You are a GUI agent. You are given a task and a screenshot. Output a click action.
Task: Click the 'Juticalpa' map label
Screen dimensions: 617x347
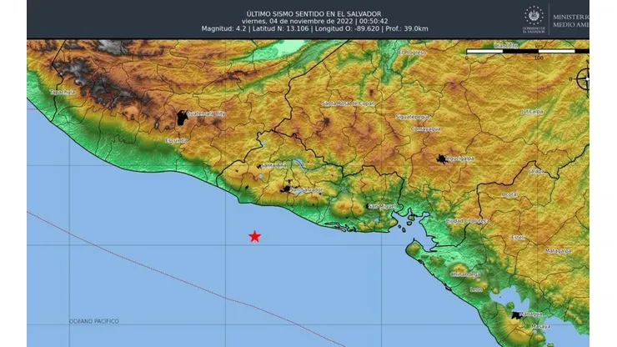pyautogui.click(x=533, y=112)
